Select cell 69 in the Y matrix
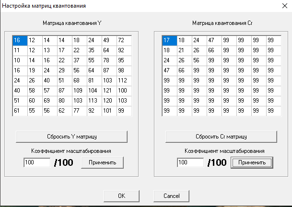292x207 pixels. [x=50, y=101]
